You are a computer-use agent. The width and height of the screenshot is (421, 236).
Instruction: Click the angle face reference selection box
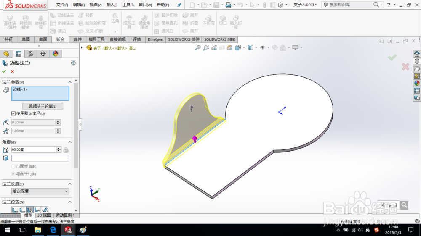(40, 158)
